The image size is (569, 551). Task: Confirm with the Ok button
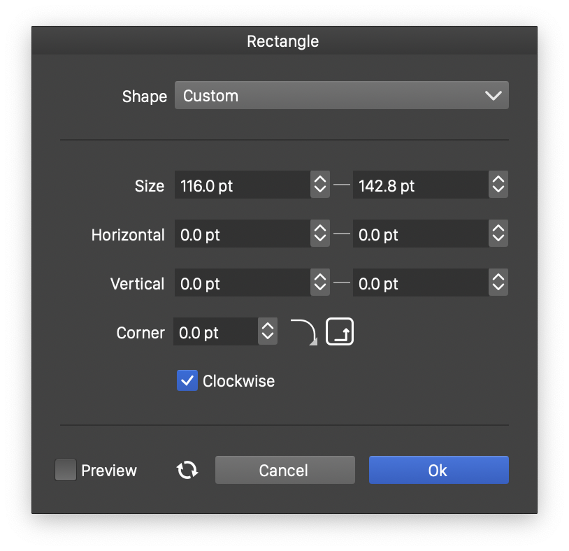click(x=438, y=471)
